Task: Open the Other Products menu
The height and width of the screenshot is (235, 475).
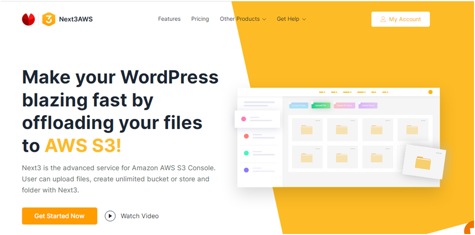Action: pyautogui.click(x=240, y=19)
